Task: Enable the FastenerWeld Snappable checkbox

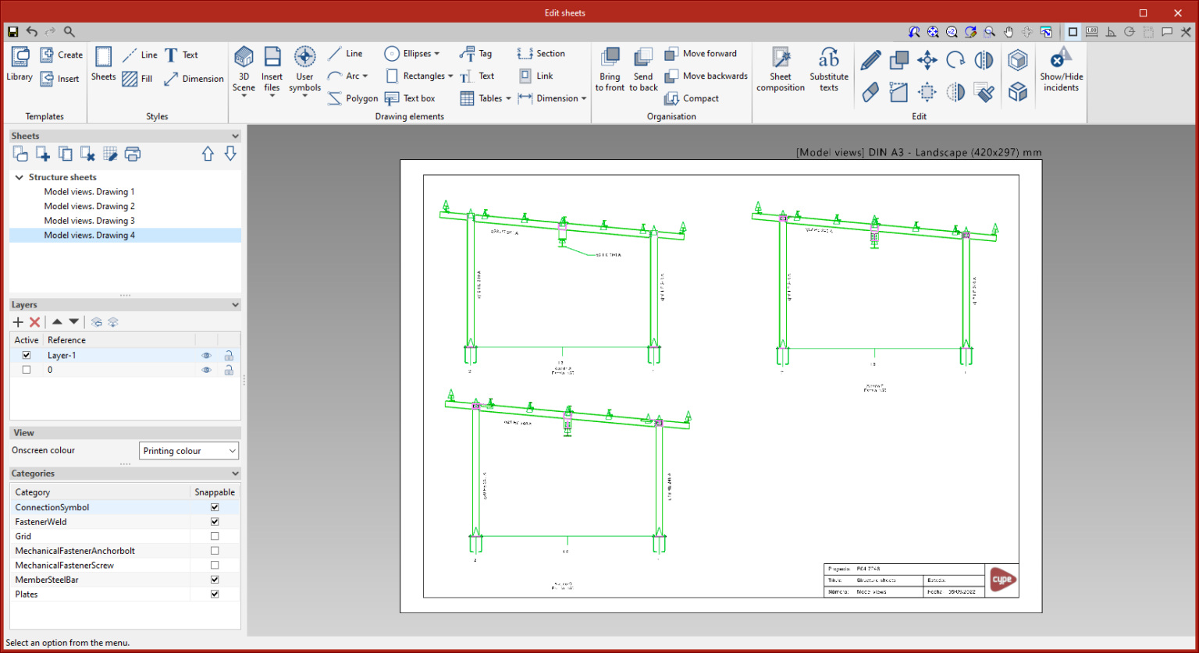Action: tap(215, 521)
